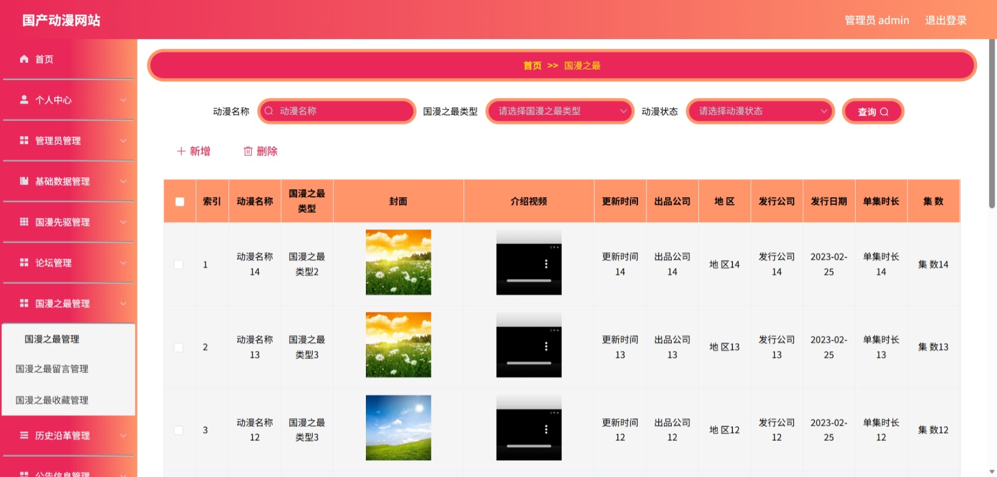Click the plus icon of 新增
This screenshot has width=997, height=477.
pyautogui.click(x=181, y=151)
